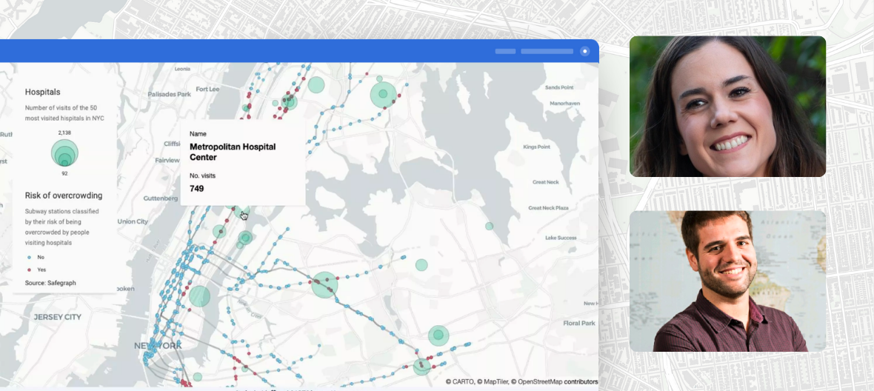Click the 'Floral Park' map label
The image size is (874, 391).
point(579,323)
